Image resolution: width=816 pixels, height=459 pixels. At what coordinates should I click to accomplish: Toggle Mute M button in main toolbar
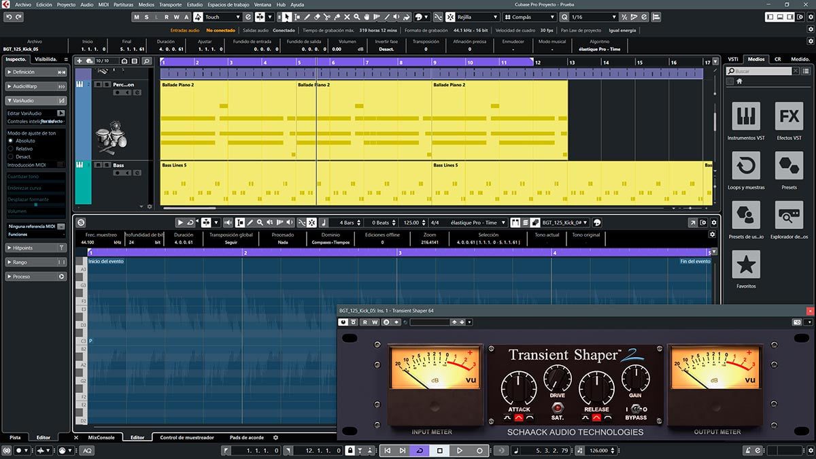click(x=137, y=17)
